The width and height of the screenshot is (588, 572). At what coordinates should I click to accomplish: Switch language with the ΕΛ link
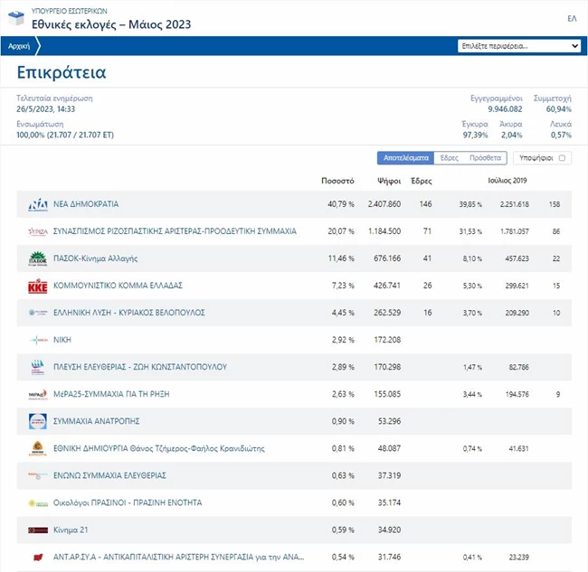coord(572,18)
